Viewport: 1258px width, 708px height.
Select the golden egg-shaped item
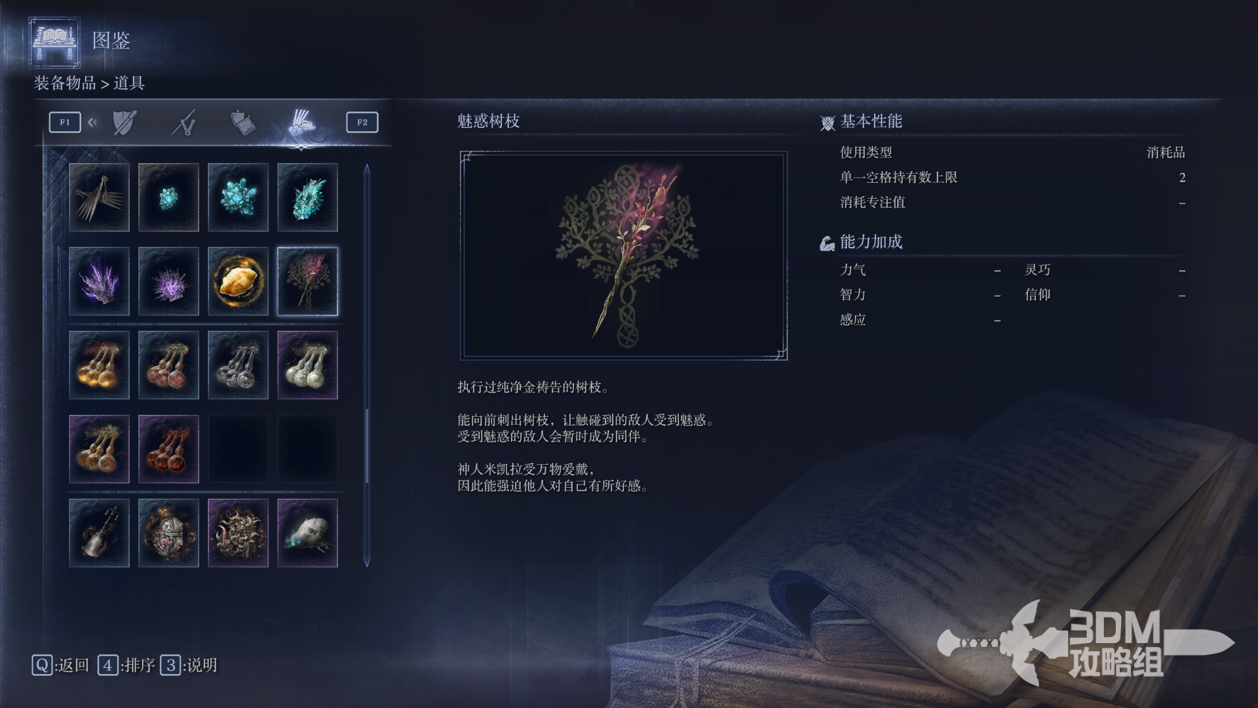238,281
